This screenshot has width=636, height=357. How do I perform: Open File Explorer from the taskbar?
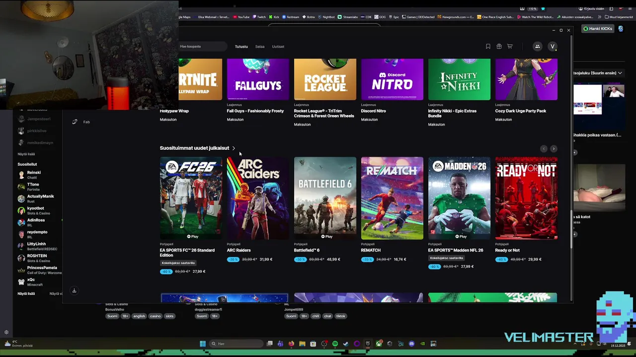point(302,344)
